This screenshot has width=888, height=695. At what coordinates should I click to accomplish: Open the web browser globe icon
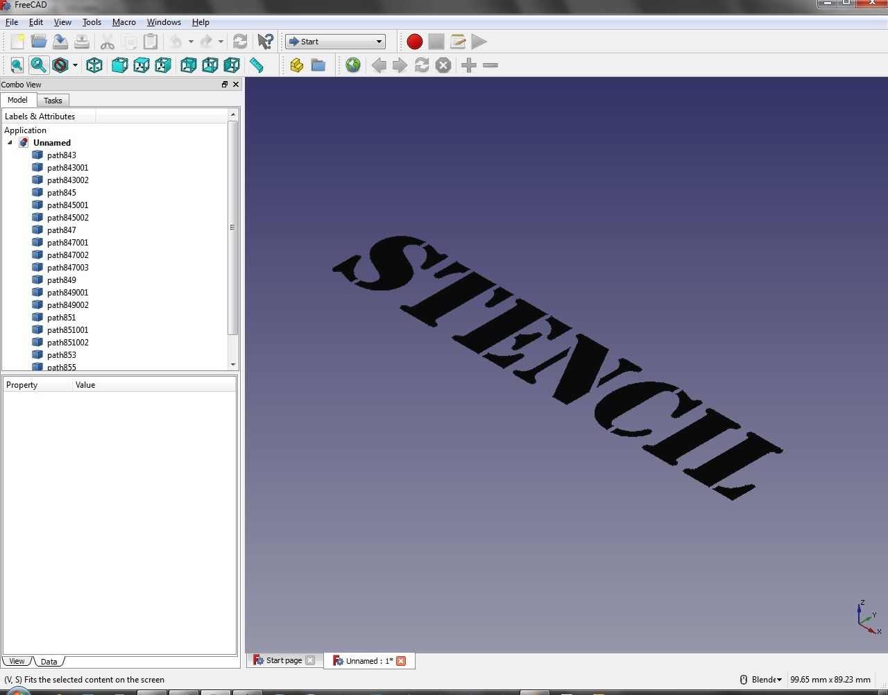(x=353, y=65)
